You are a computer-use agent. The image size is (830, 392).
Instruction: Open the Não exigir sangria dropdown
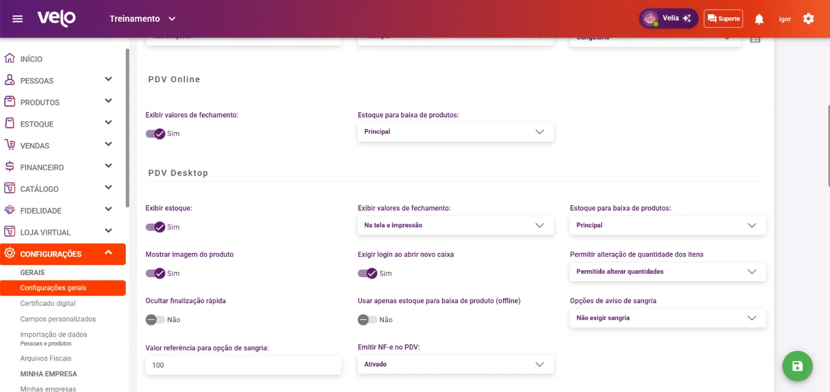[x=668, y=318]
